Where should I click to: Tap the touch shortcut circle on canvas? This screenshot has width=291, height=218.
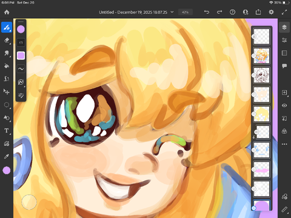(29, 202)
